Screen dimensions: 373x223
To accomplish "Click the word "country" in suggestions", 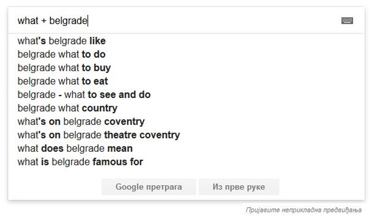I will point(100,108).
